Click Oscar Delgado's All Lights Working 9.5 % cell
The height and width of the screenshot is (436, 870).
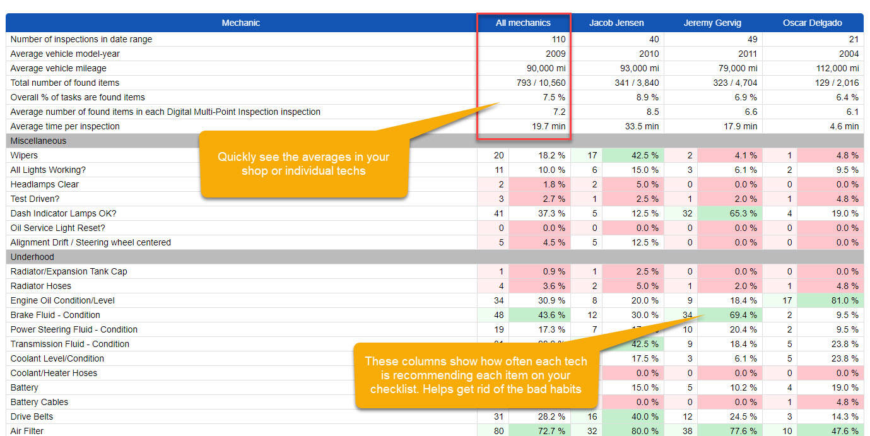tap(830, 170)
